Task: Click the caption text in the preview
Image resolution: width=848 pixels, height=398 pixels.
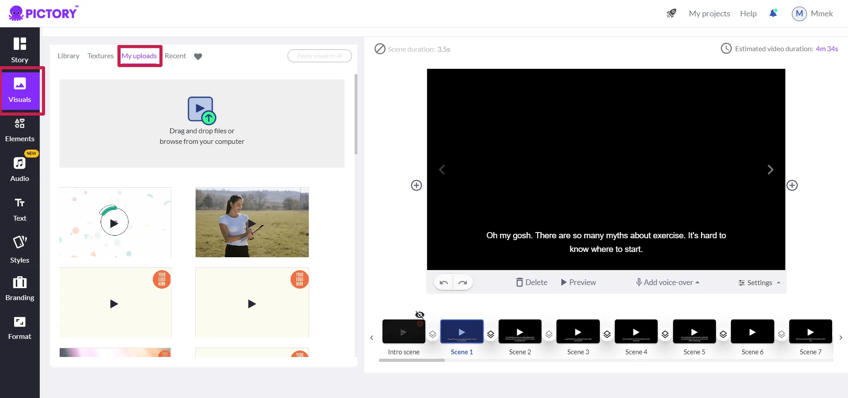Action: 606,242
